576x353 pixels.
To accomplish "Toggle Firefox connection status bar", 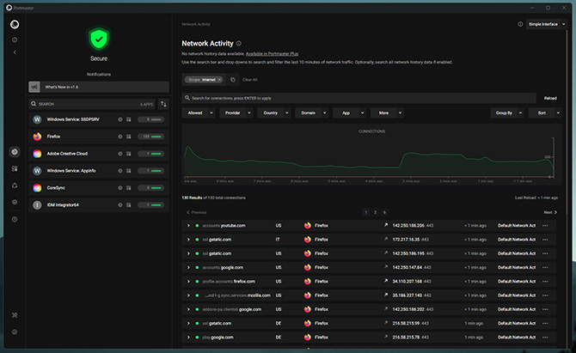I will click(151, 137).
